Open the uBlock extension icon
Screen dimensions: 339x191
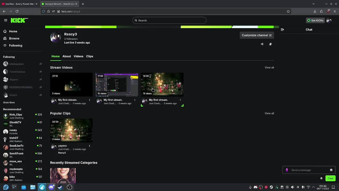328,11
